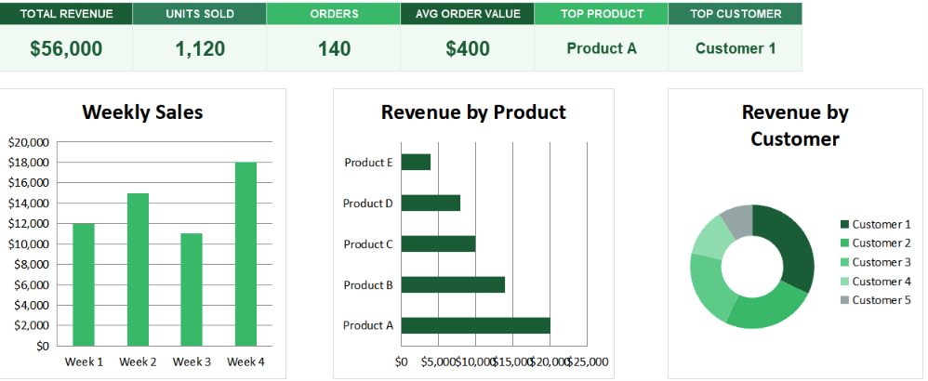Select the AVG ORDER VALUE header

point(468,14)
